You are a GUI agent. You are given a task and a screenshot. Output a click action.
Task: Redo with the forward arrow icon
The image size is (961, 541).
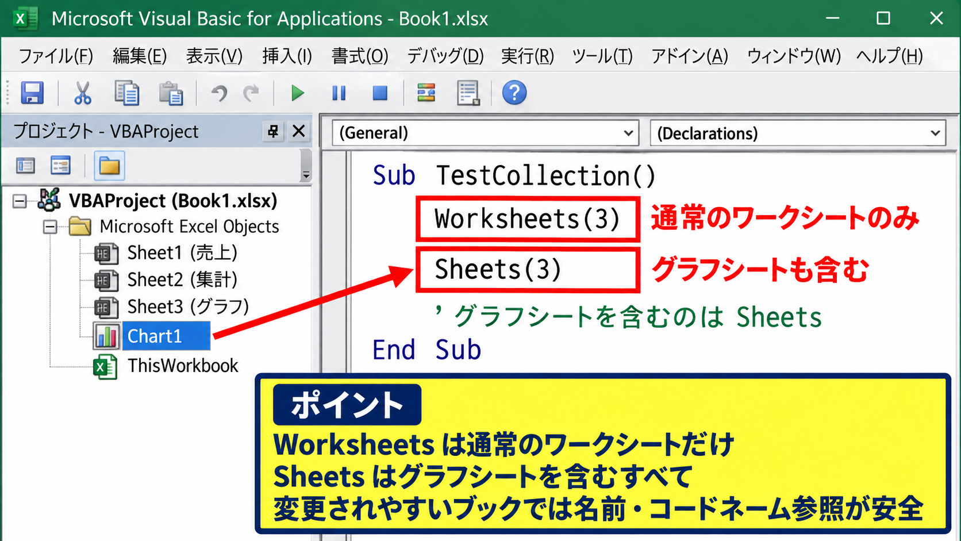pyautogui.click(x=251, y=93)
